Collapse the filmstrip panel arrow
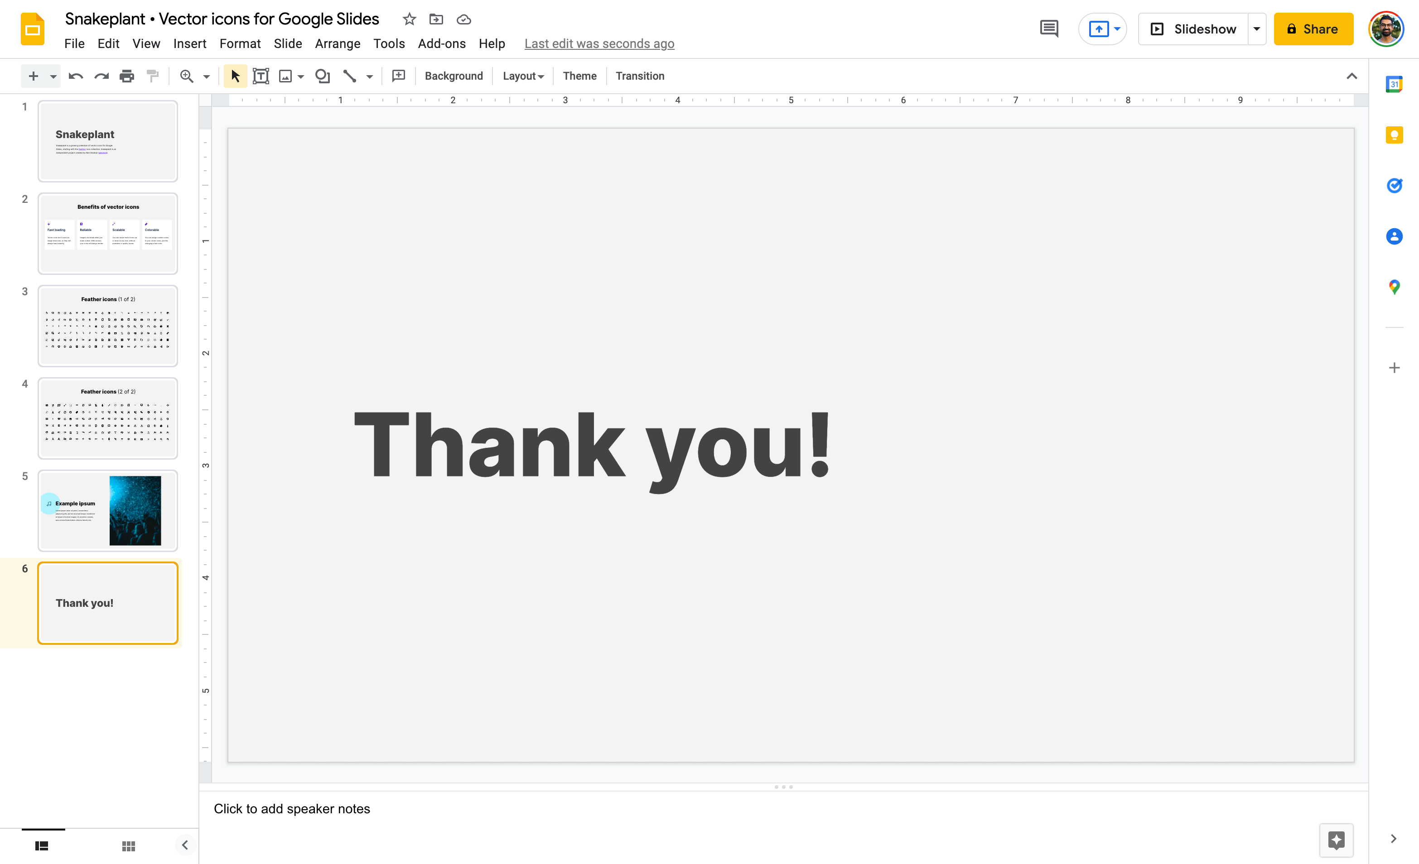This screenshot has height=864, width=1419. click(185, 845)
